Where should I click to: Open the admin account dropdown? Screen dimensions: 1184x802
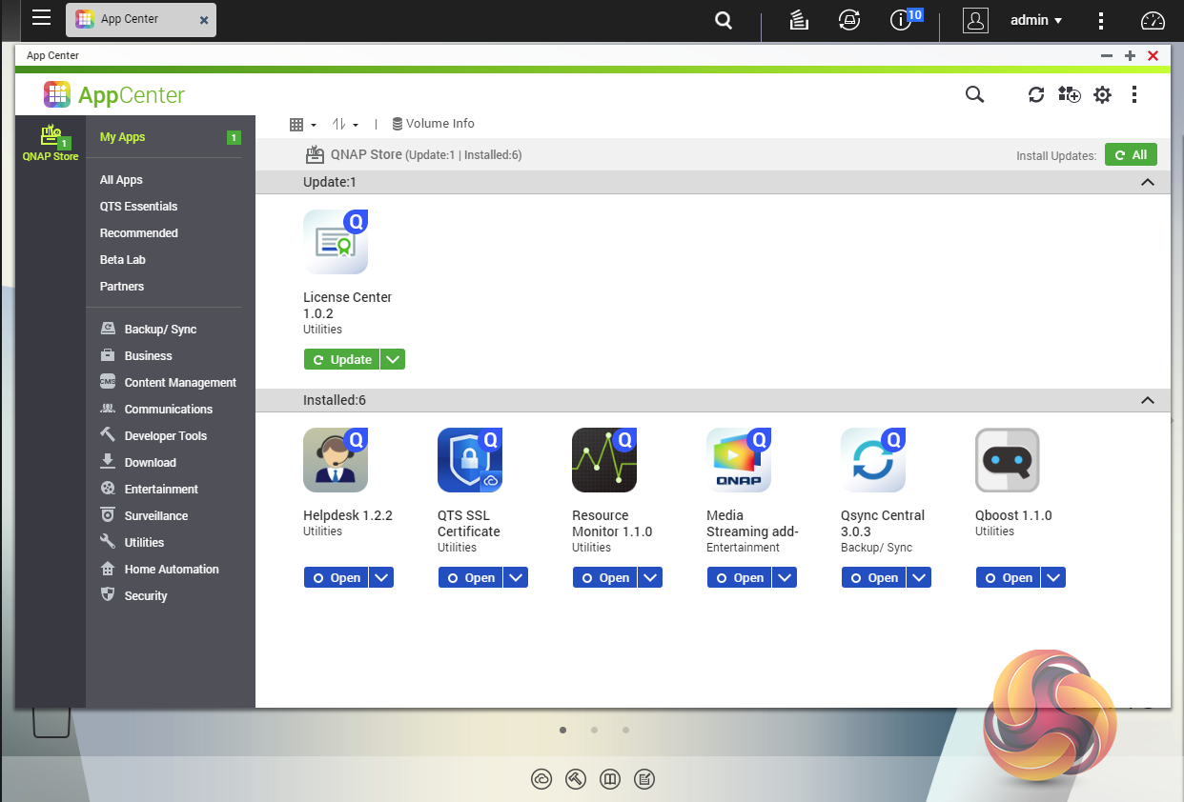(1036, 20)
